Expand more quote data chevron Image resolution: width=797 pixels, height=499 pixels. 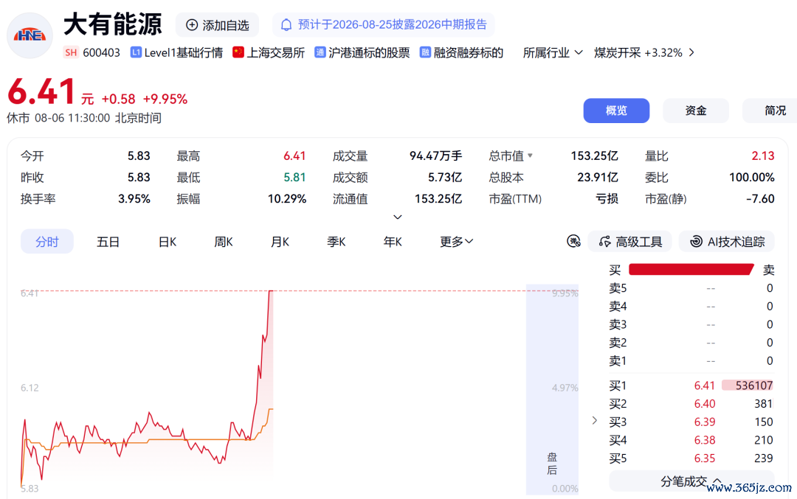pos(398,217)
